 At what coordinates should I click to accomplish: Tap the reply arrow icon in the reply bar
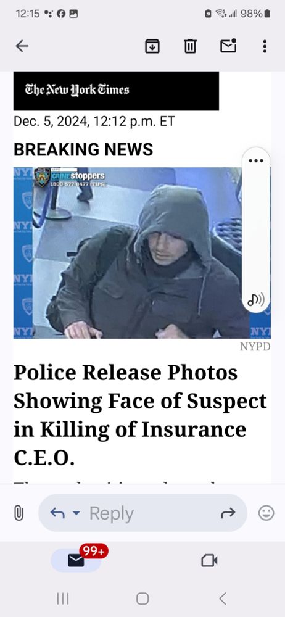[57, 513]
